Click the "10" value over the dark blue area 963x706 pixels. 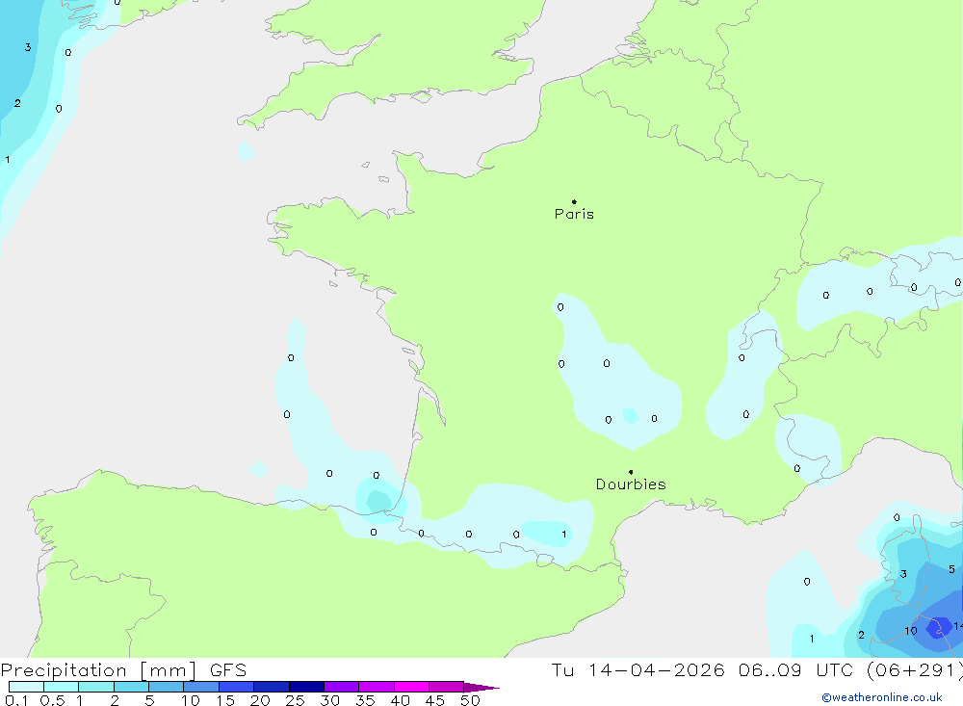click(911, 631)
